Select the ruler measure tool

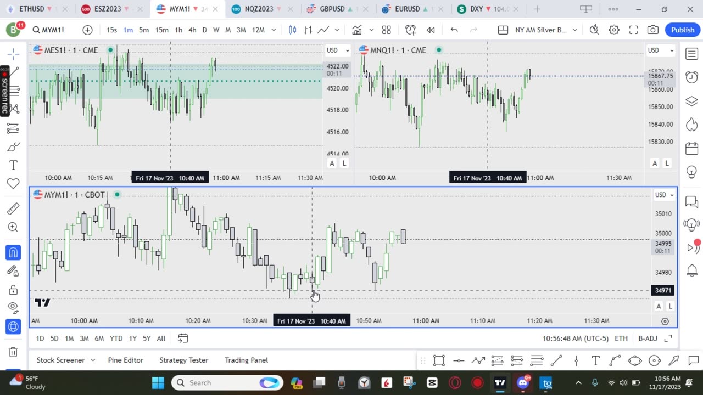click(x=14, y=208)
